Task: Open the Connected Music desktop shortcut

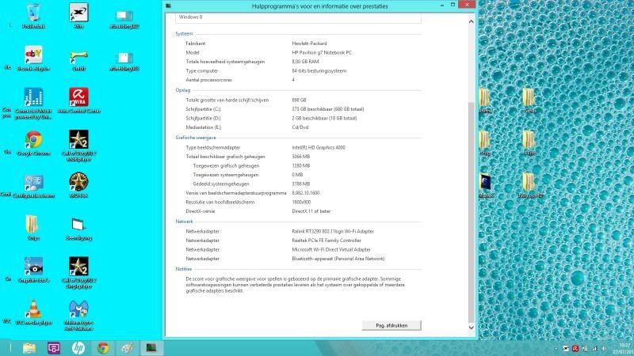Action: [33, 104]
